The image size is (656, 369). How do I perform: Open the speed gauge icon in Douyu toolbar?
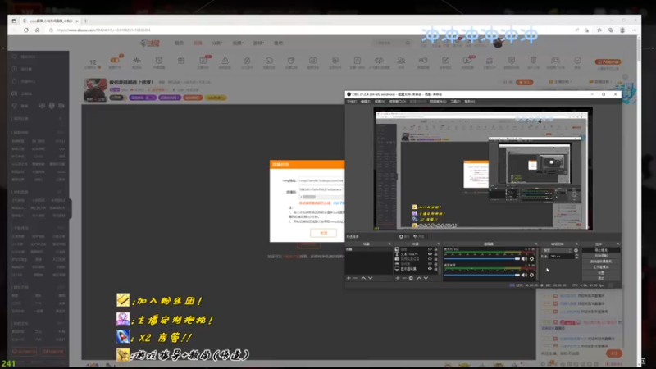(x=269, y=61)
